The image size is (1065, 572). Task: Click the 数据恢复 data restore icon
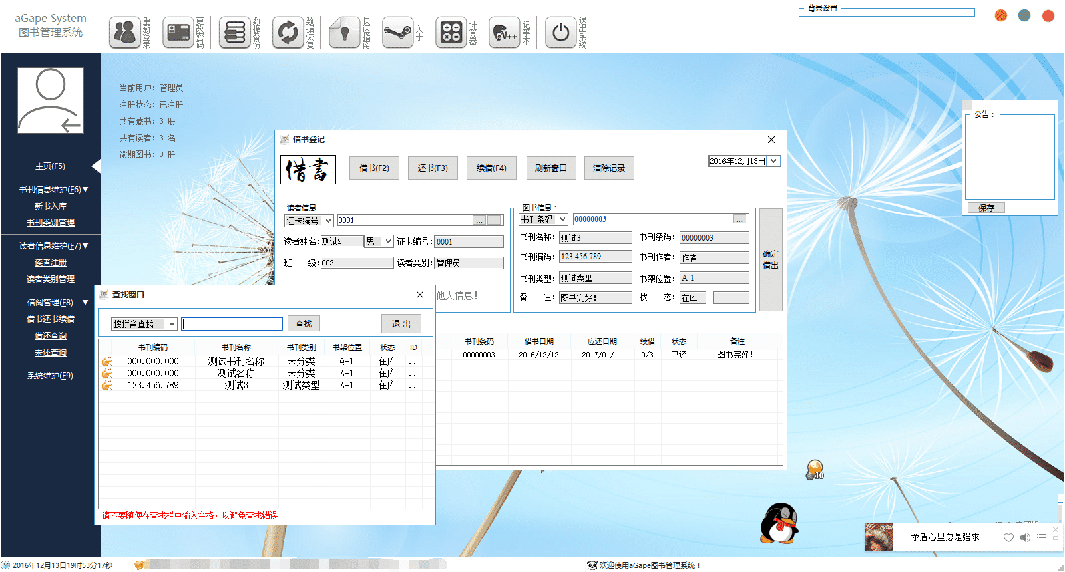point(288,32)
